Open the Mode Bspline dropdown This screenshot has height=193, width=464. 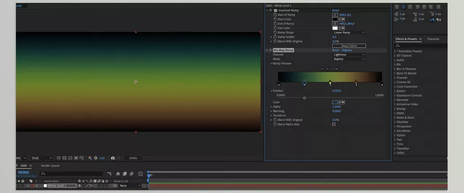click(349, 59)
